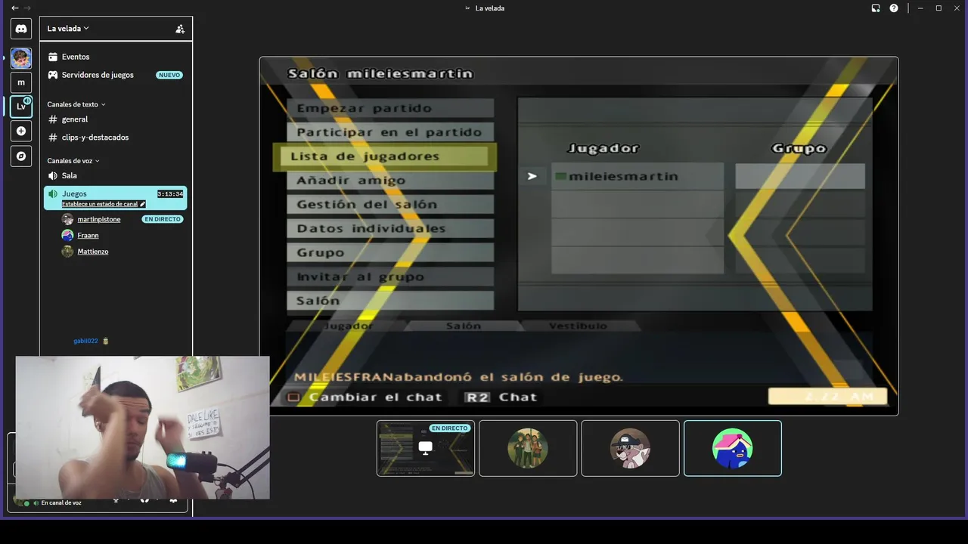
Task: Open the inbox icon in title bar
Action: (x=876, y=8)
